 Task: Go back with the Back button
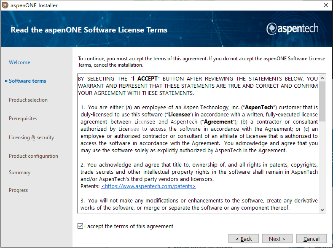[244, 239]
